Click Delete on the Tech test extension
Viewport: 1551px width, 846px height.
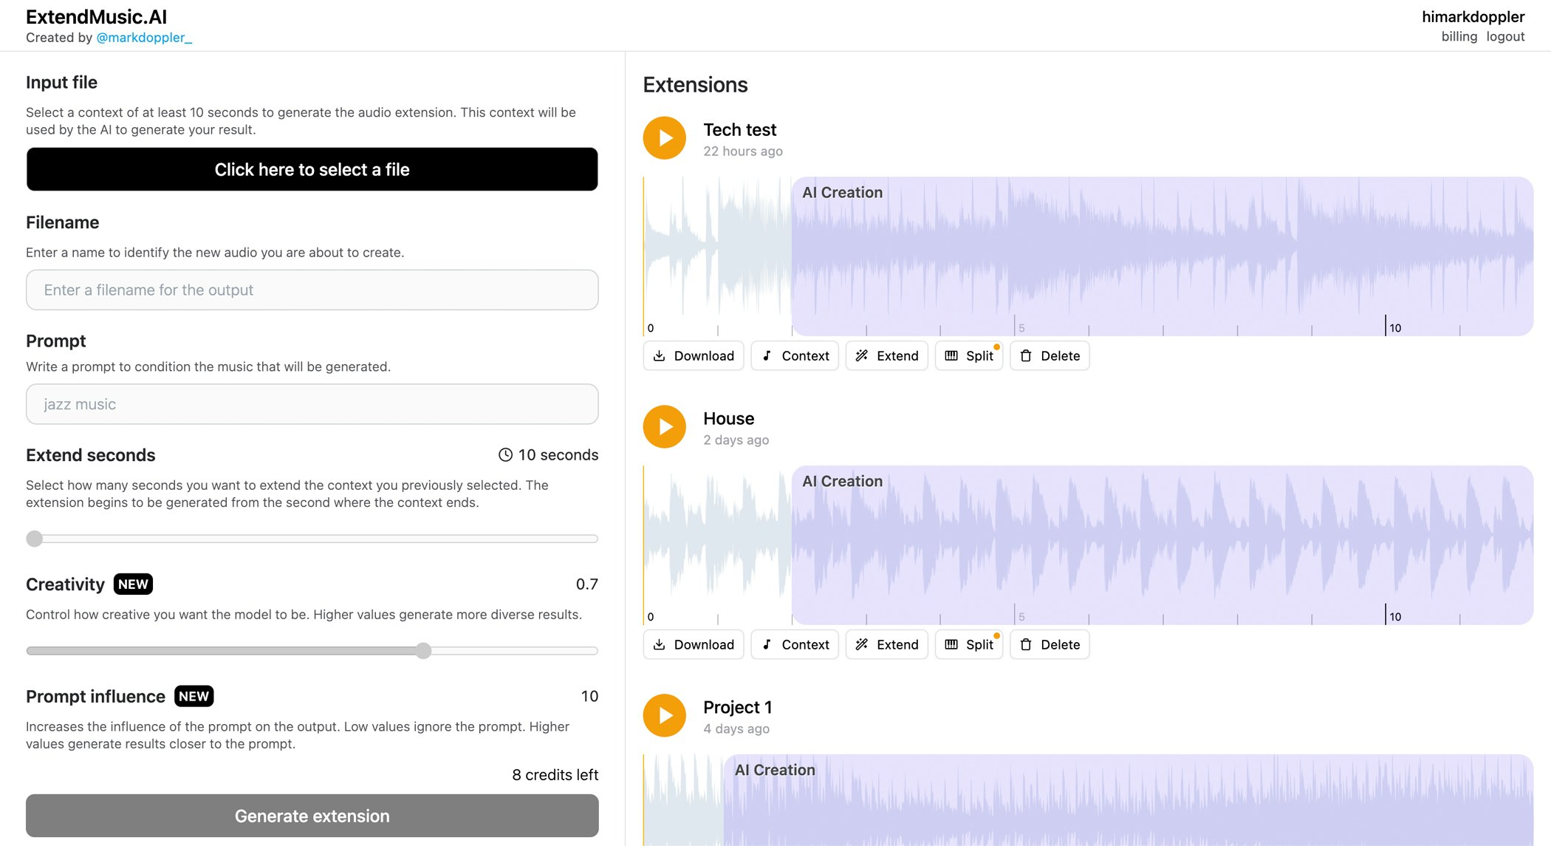pos(1027,355)
